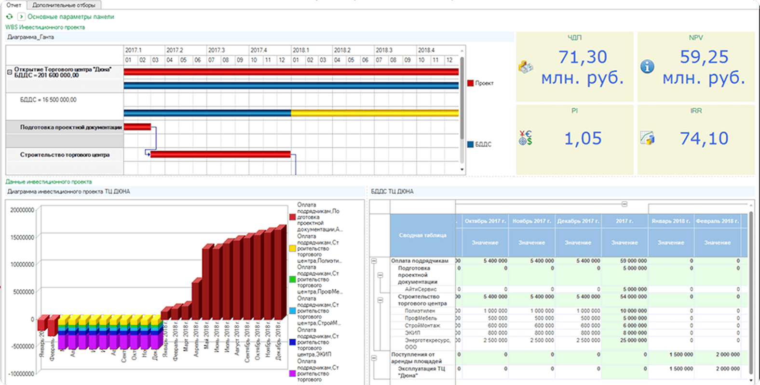Click the light blue legend swatch in chart
Image resolution: width=760 pixels, height=385 pixels.
tap(292, 311)
